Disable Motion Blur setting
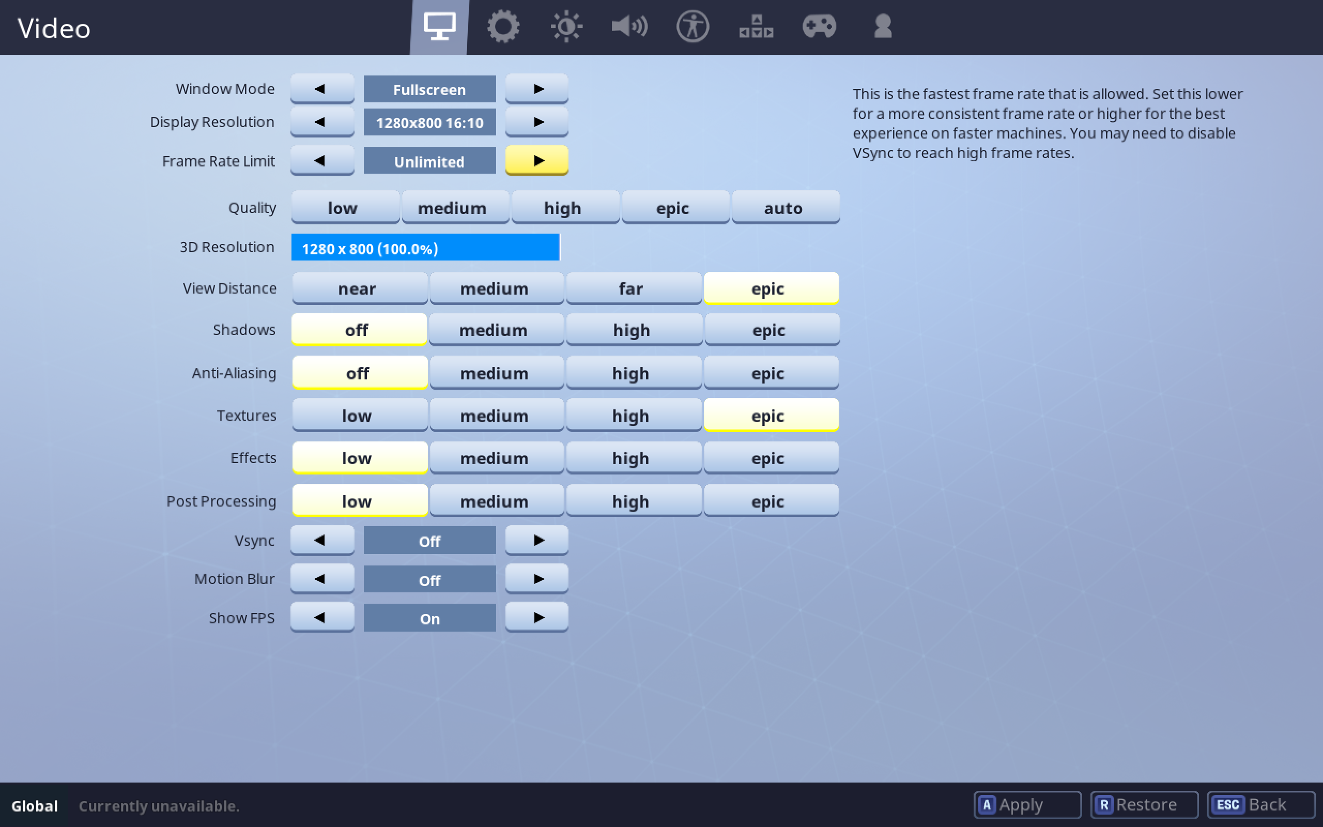The image size is (1323, 827). 429,579
